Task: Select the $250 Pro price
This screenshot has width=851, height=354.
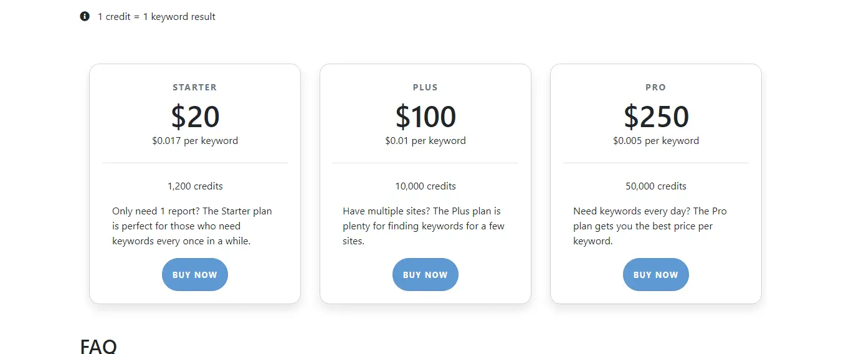Action: 656,117
